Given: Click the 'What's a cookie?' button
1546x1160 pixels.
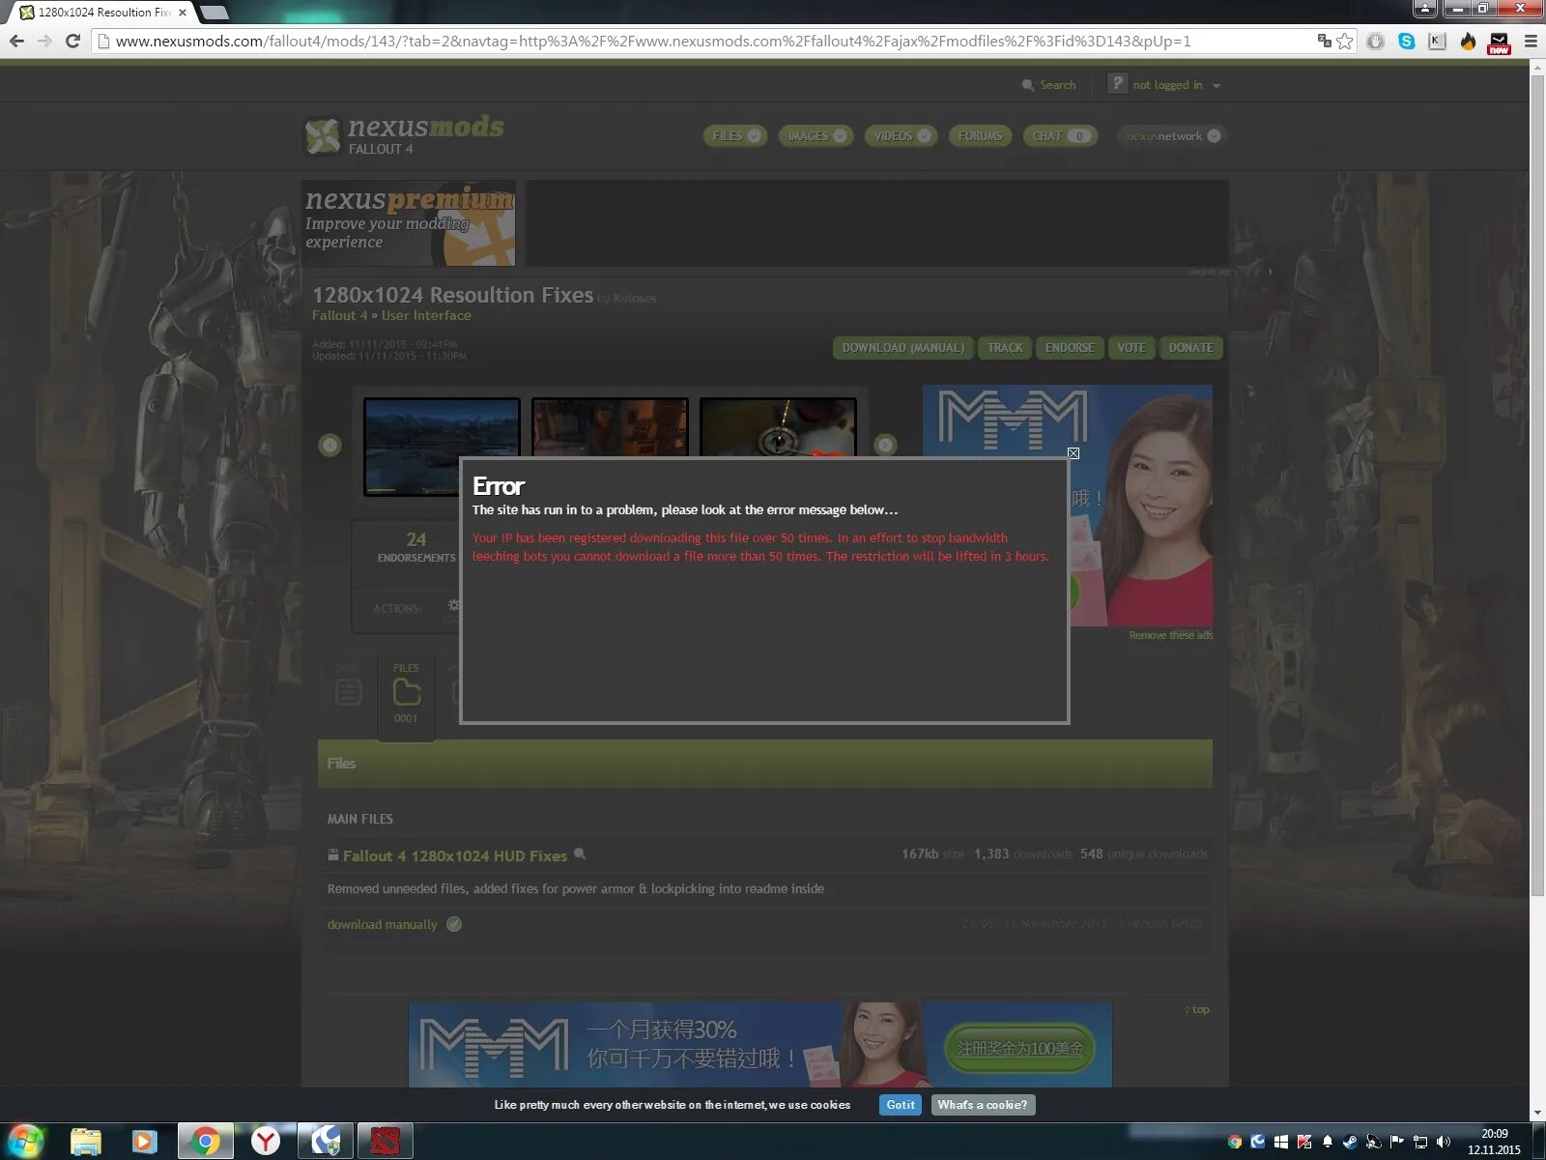Looking at the screenshot, I should pyautogui.click(x=983, y=1105).
